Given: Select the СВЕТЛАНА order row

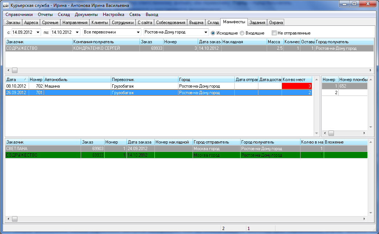Looking at the screenshot, I should click(186, 149).
